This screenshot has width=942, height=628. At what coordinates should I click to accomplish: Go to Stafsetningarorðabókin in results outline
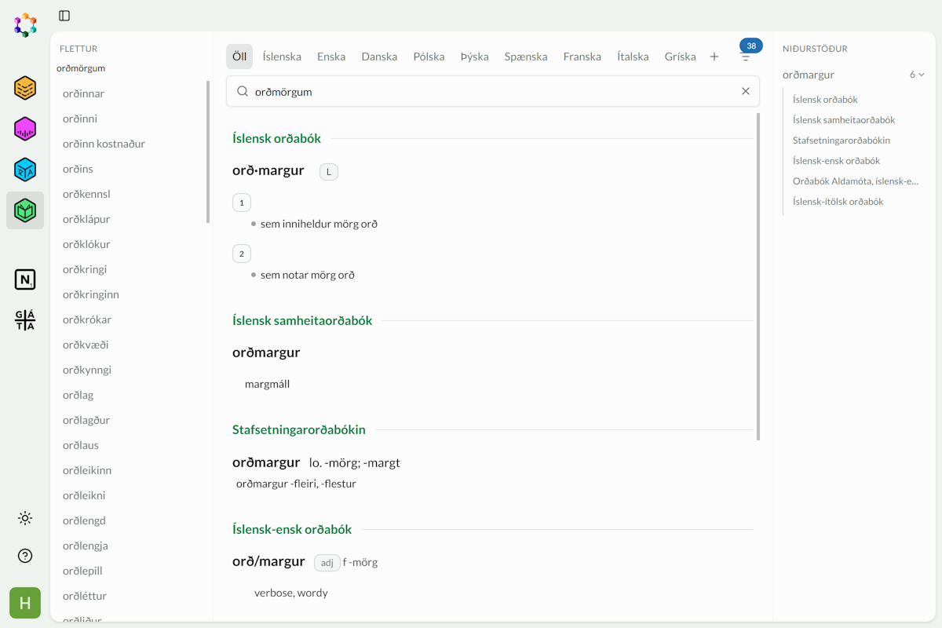coord(842,141)
